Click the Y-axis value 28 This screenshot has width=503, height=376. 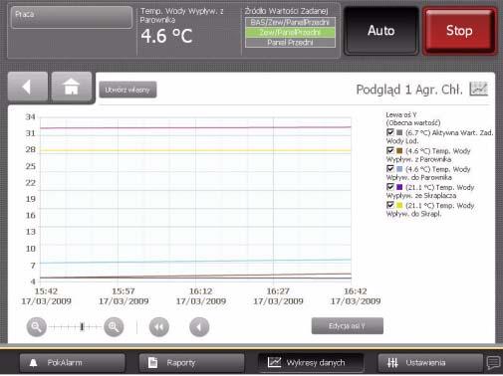tap(31, 149)
